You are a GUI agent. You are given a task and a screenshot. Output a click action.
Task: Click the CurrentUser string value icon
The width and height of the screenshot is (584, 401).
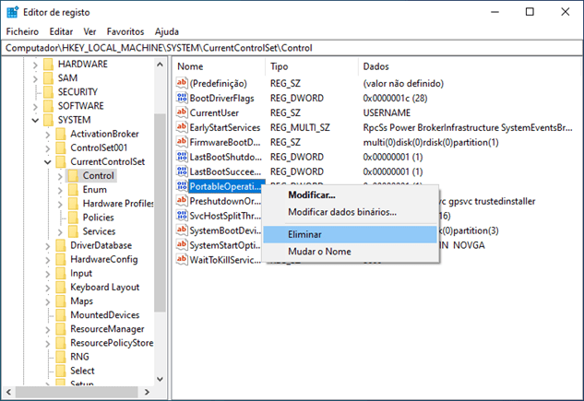pyautogui.click(x=182, y=113)
